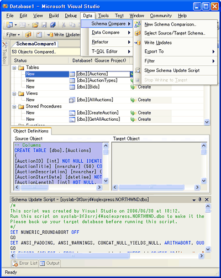Click the Cut scissors icon
The width and height of the screenshot is (221, 278).
[x=64, y=25]
